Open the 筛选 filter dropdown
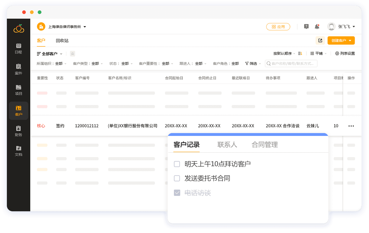369x233 pixels. [x=253, y=64]
